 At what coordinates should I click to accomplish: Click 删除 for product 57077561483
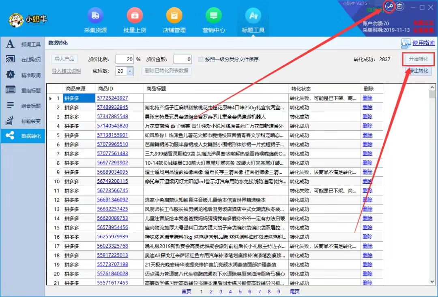367,153
